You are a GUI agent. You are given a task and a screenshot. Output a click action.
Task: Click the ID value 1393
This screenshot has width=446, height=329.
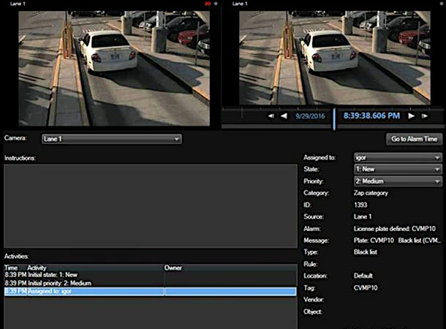[x=360, y=205]
